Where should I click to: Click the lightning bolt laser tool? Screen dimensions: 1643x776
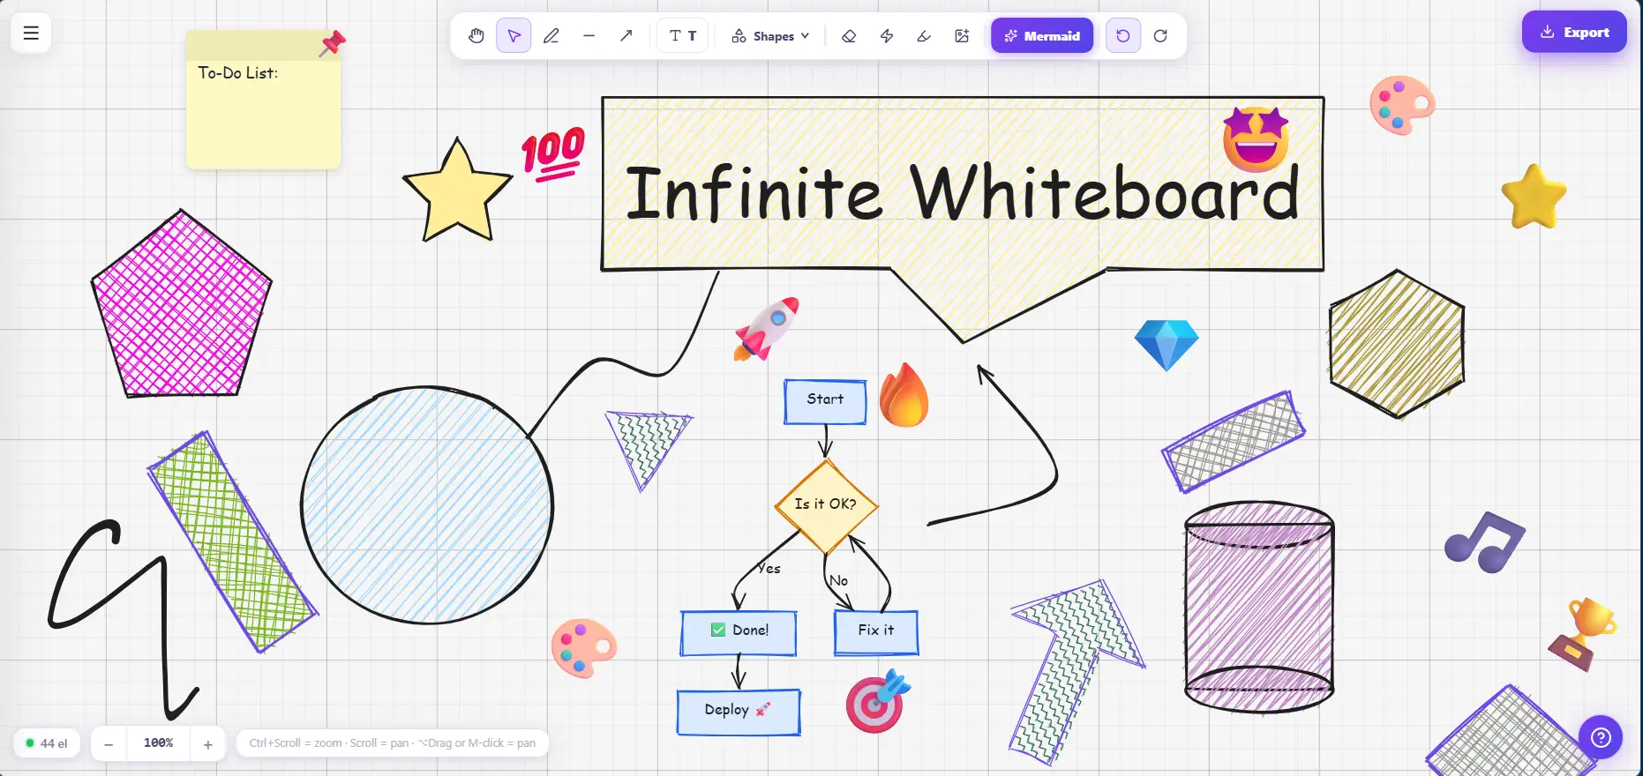coord(887,36)
